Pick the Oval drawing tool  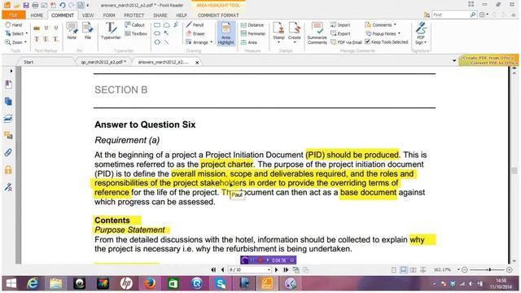[157, 33]
